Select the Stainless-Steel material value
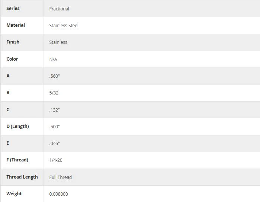 [x=64, y=26]
